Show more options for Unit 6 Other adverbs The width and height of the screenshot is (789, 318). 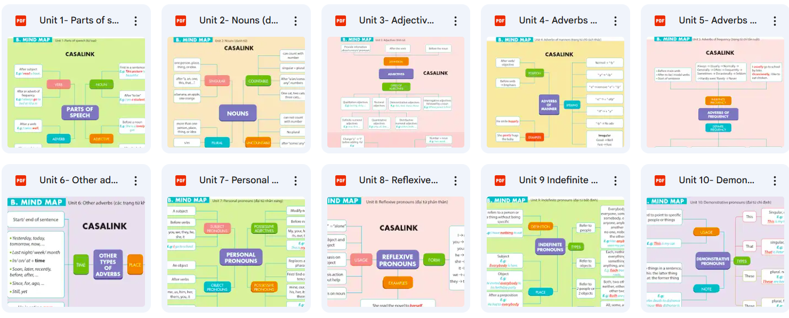coord(135,181)
